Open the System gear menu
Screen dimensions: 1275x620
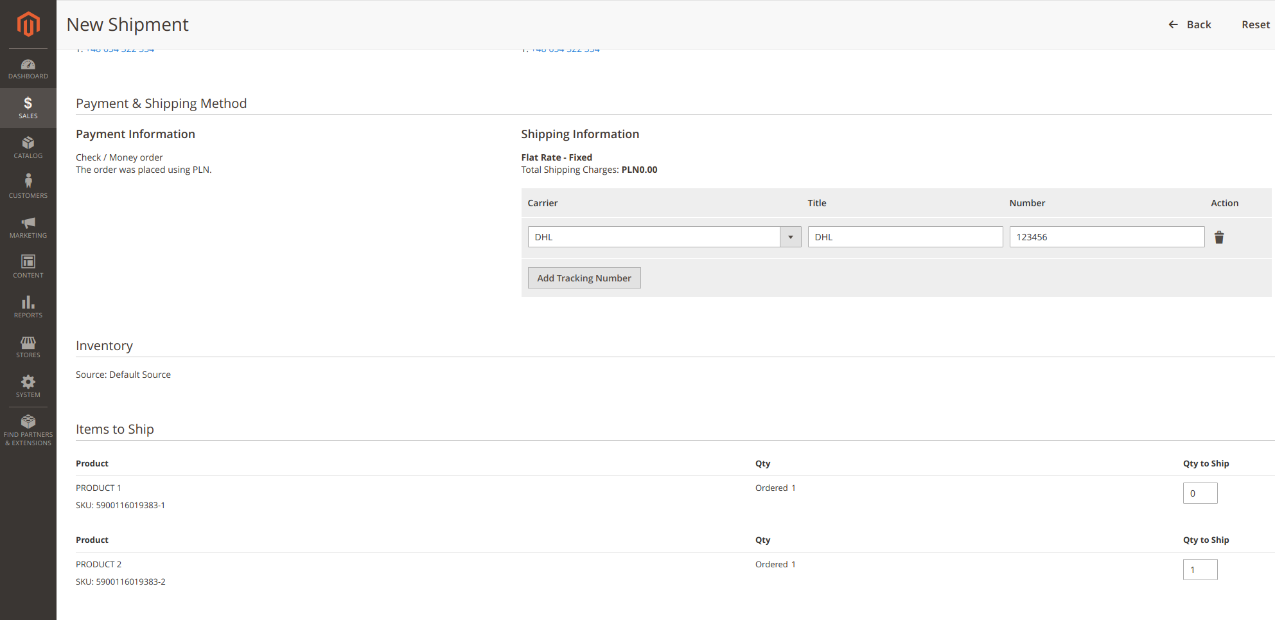(28, 386)
